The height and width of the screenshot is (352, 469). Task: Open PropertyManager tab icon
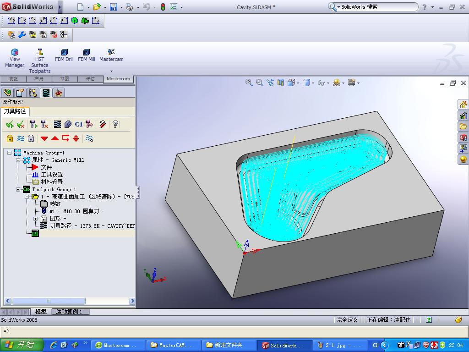pos(20,93)
